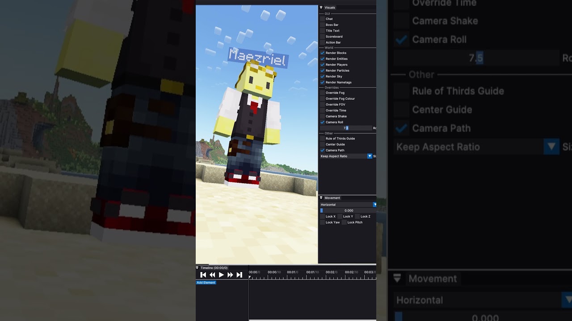This screenshot has height=321, width=572.
Task: Click the fast-forward double-arrow icon in Timeline
Action: (x=230, y=275)
